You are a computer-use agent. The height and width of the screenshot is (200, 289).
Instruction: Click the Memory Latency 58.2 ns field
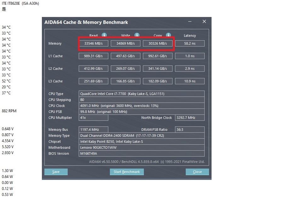tap(190, 43)
